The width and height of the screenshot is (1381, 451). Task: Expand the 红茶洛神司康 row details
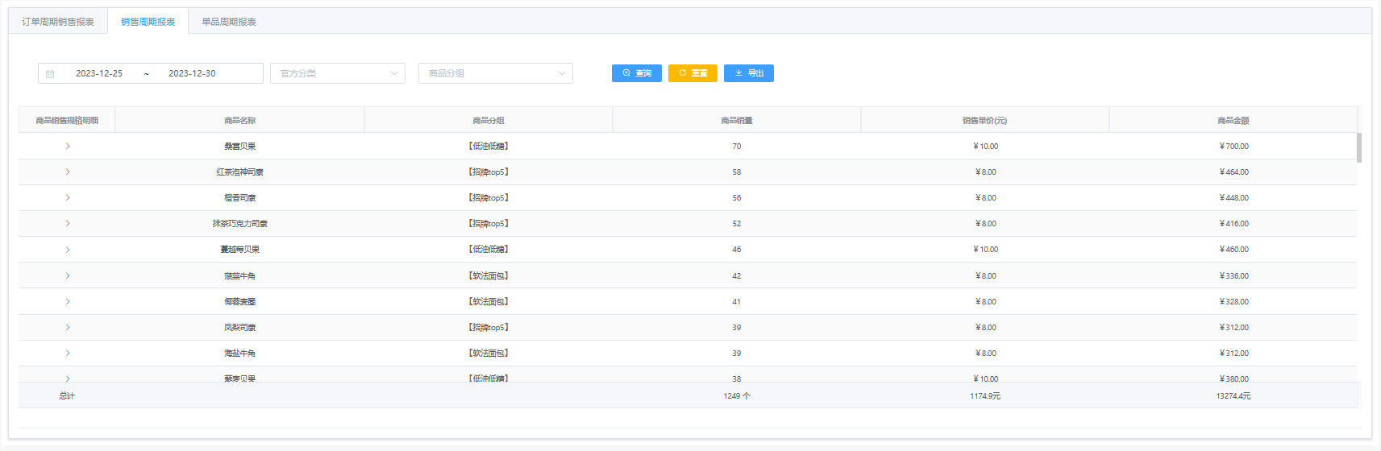pyautogui.click(x=68, y=172)
